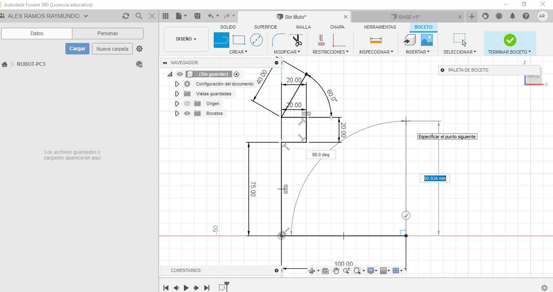Select the Fillet sketch tool
553x292 pixels.
click(280, 40)
